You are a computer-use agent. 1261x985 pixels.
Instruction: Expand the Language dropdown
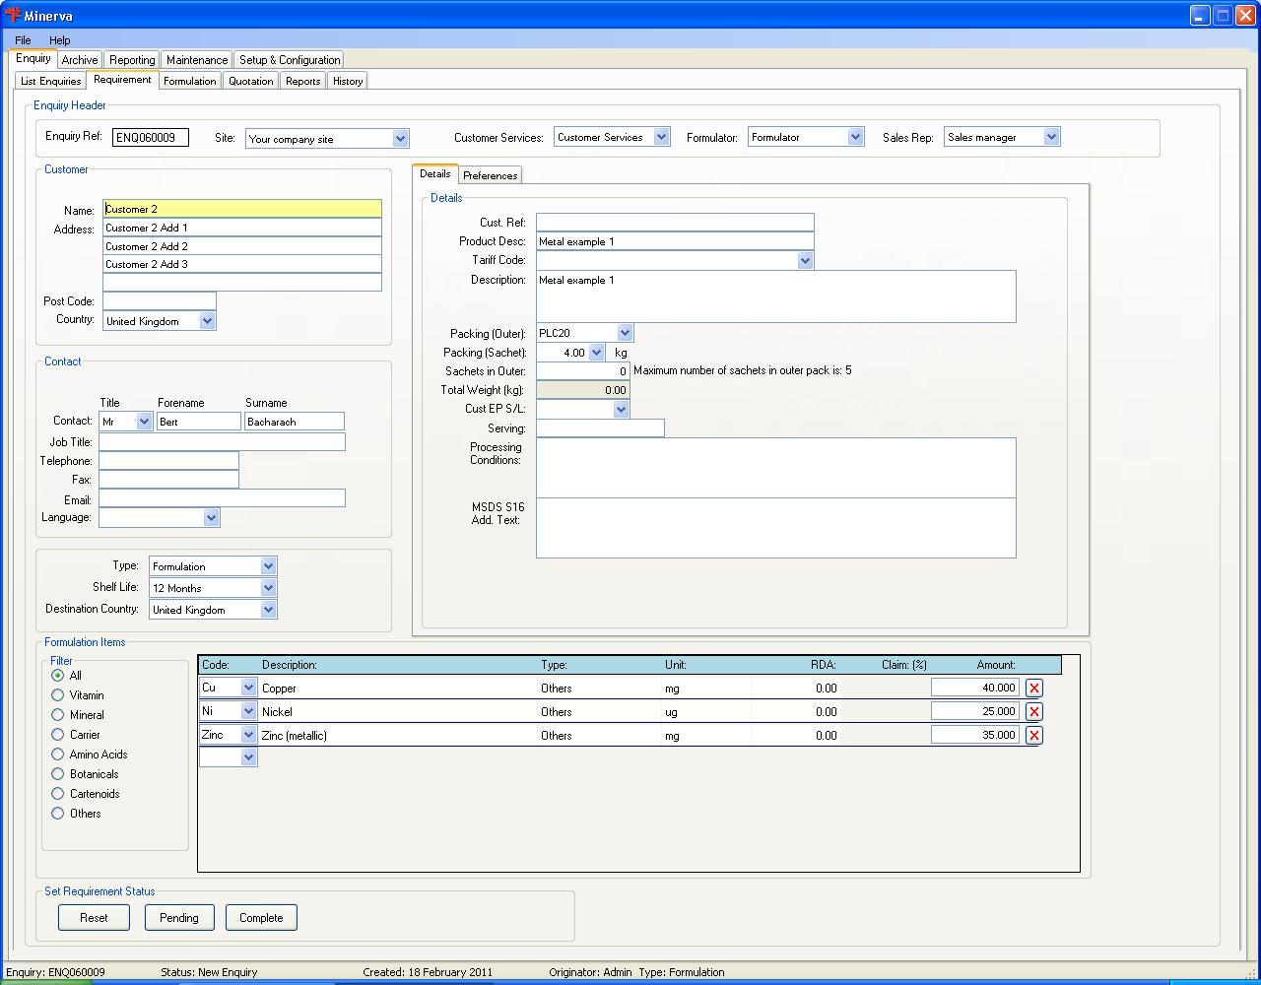211,518
